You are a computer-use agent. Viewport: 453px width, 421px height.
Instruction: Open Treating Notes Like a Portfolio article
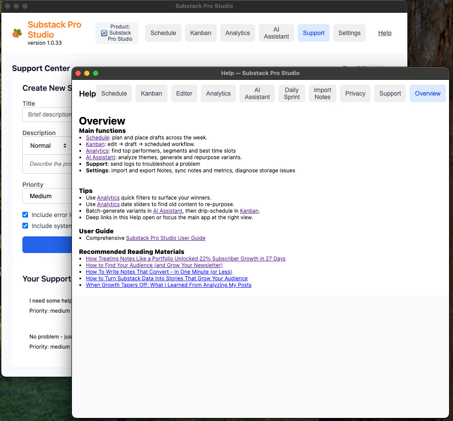point(185,259)
